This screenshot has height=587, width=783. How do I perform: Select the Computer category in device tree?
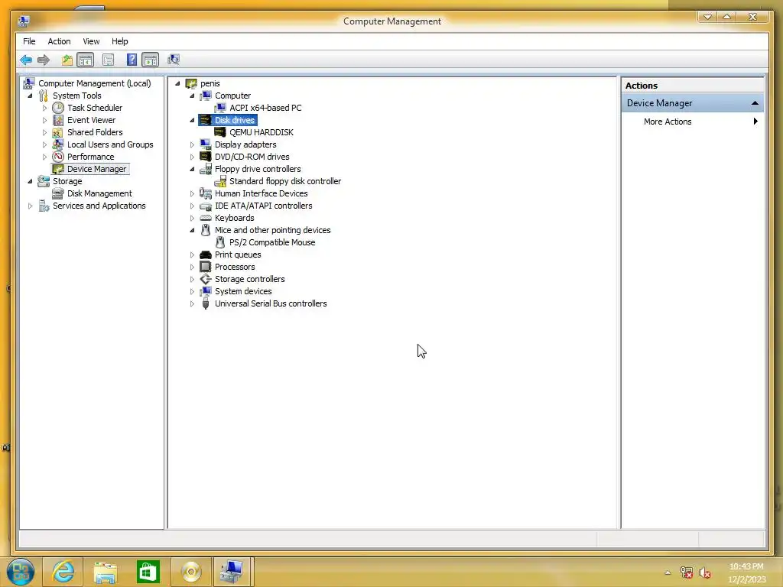(x=232, y=96)
